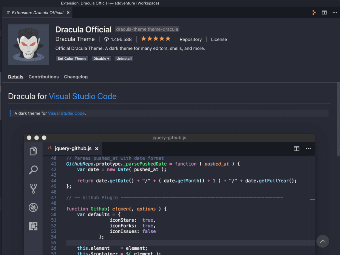Select the Details tab
Screen dimensions: 340x255
pos(16,77)
